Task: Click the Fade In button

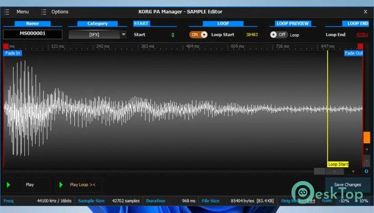Action: pos(13,53)
